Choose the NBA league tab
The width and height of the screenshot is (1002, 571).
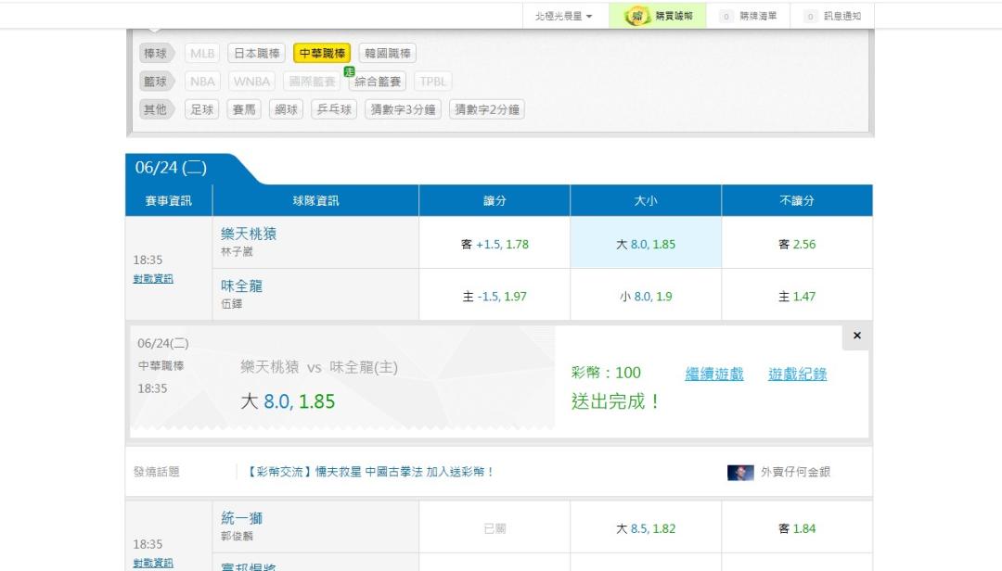click(x=202, y=82)
